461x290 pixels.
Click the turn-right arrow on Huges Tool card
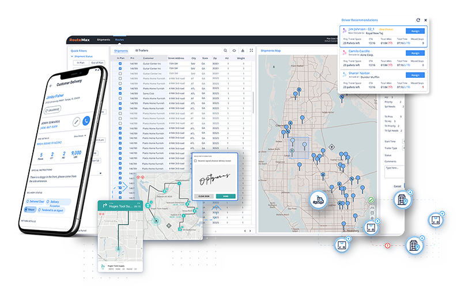pyautogui.click(x=105, y=206)
